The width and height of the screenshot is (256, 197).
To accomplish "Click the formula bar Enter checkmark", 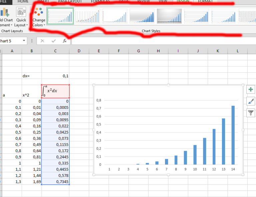I will tap(54, 41).
